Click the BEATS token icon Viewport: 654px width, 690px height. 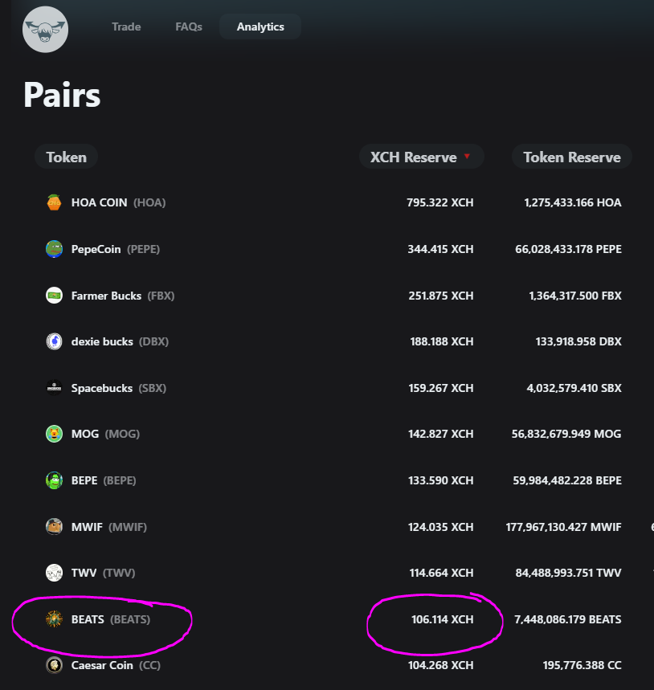point(53,619)
